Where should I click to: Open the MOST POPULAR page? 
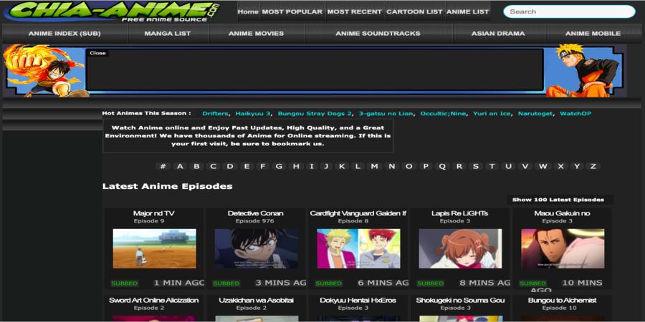pyautogui.click(x=292, y=11)
